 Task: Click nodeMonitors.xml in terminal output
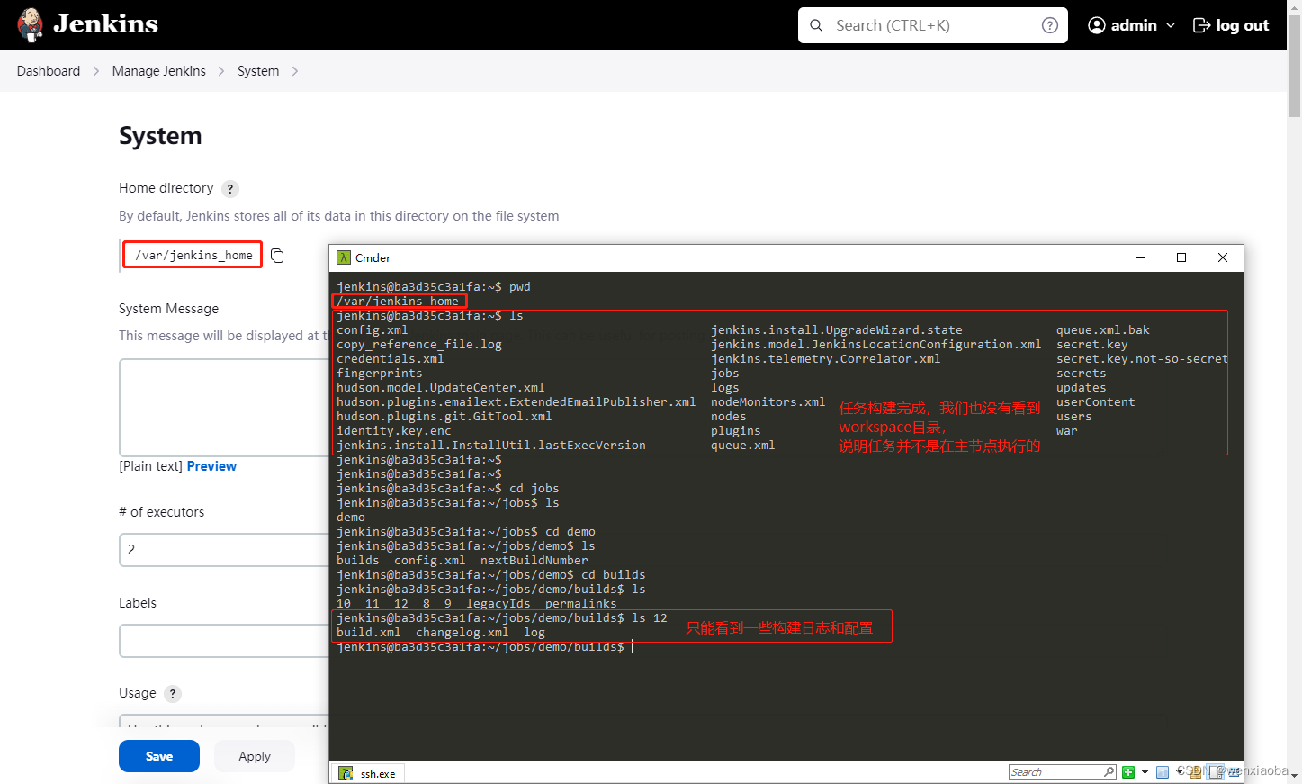pyautogui.click(x=768, y=402)
